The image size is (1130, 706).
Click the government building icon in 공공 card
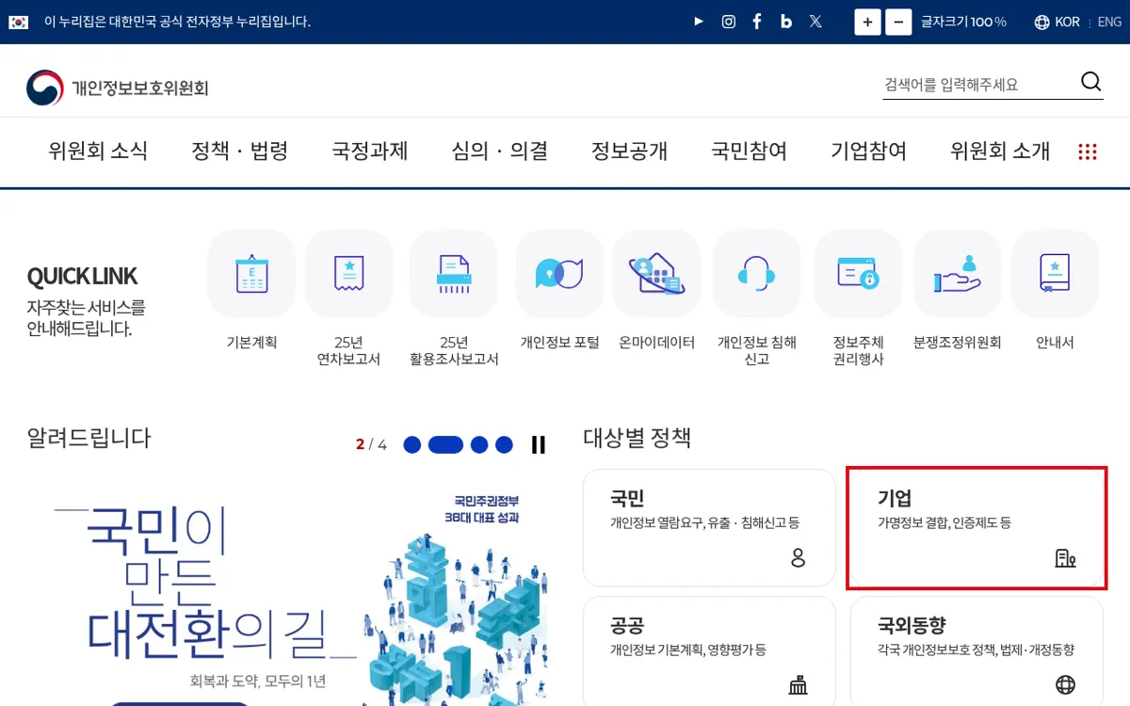point(798,684)
